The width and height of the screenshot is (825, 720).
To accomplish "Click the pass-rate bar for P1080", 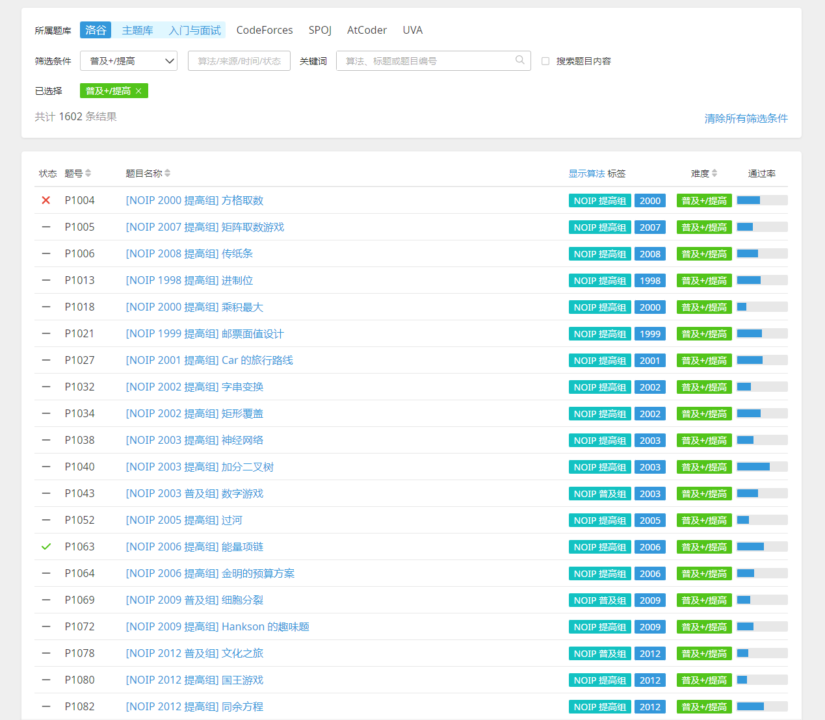I will point(762,680).
